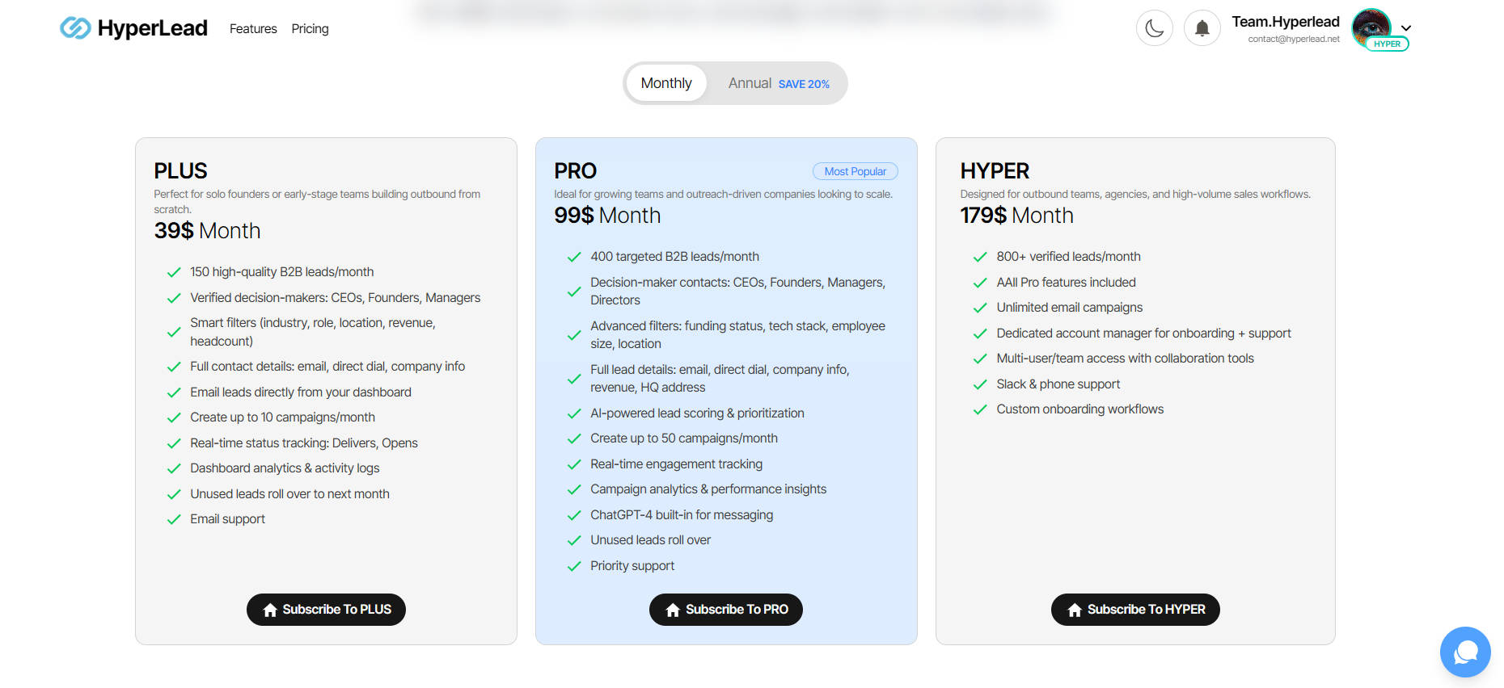Click checkmark beside Custom onboarding workflows
This screenshot has width=1504, height=688.
click(x=980, y=410)
